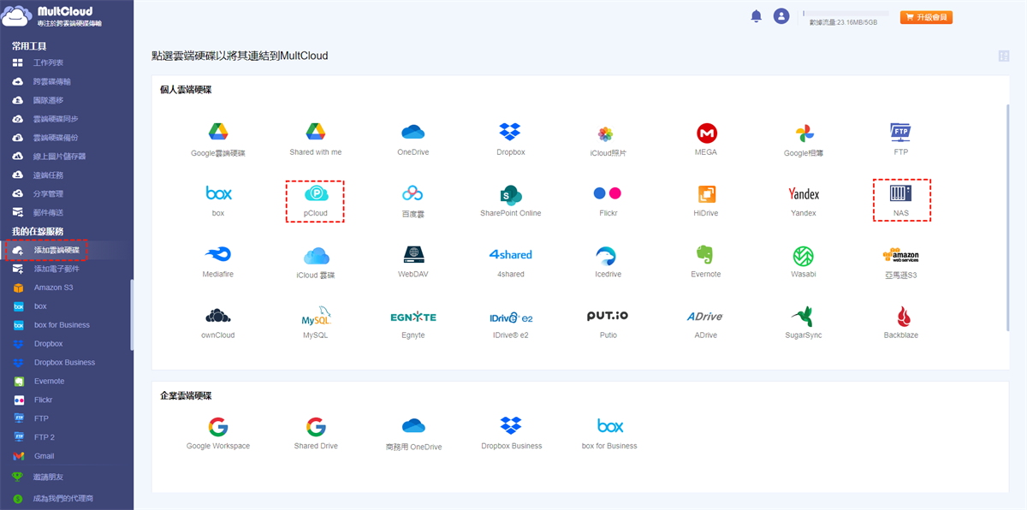1027x510 pixels.
Task: Choose the 4shared service
Action: [511, 255]
